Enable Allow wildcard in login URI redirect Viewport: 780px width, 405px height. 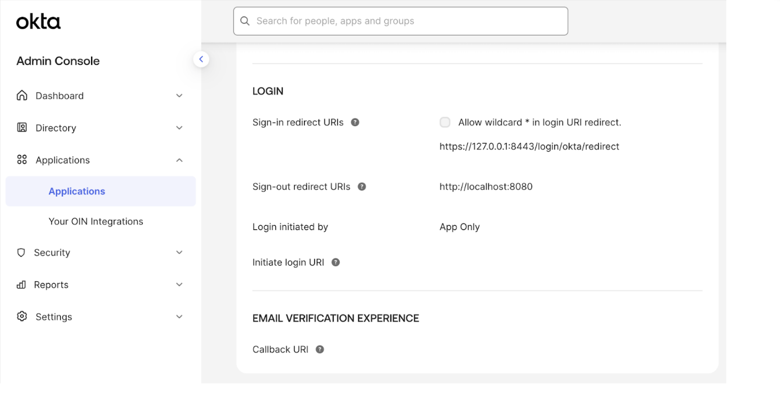point(445,123)
